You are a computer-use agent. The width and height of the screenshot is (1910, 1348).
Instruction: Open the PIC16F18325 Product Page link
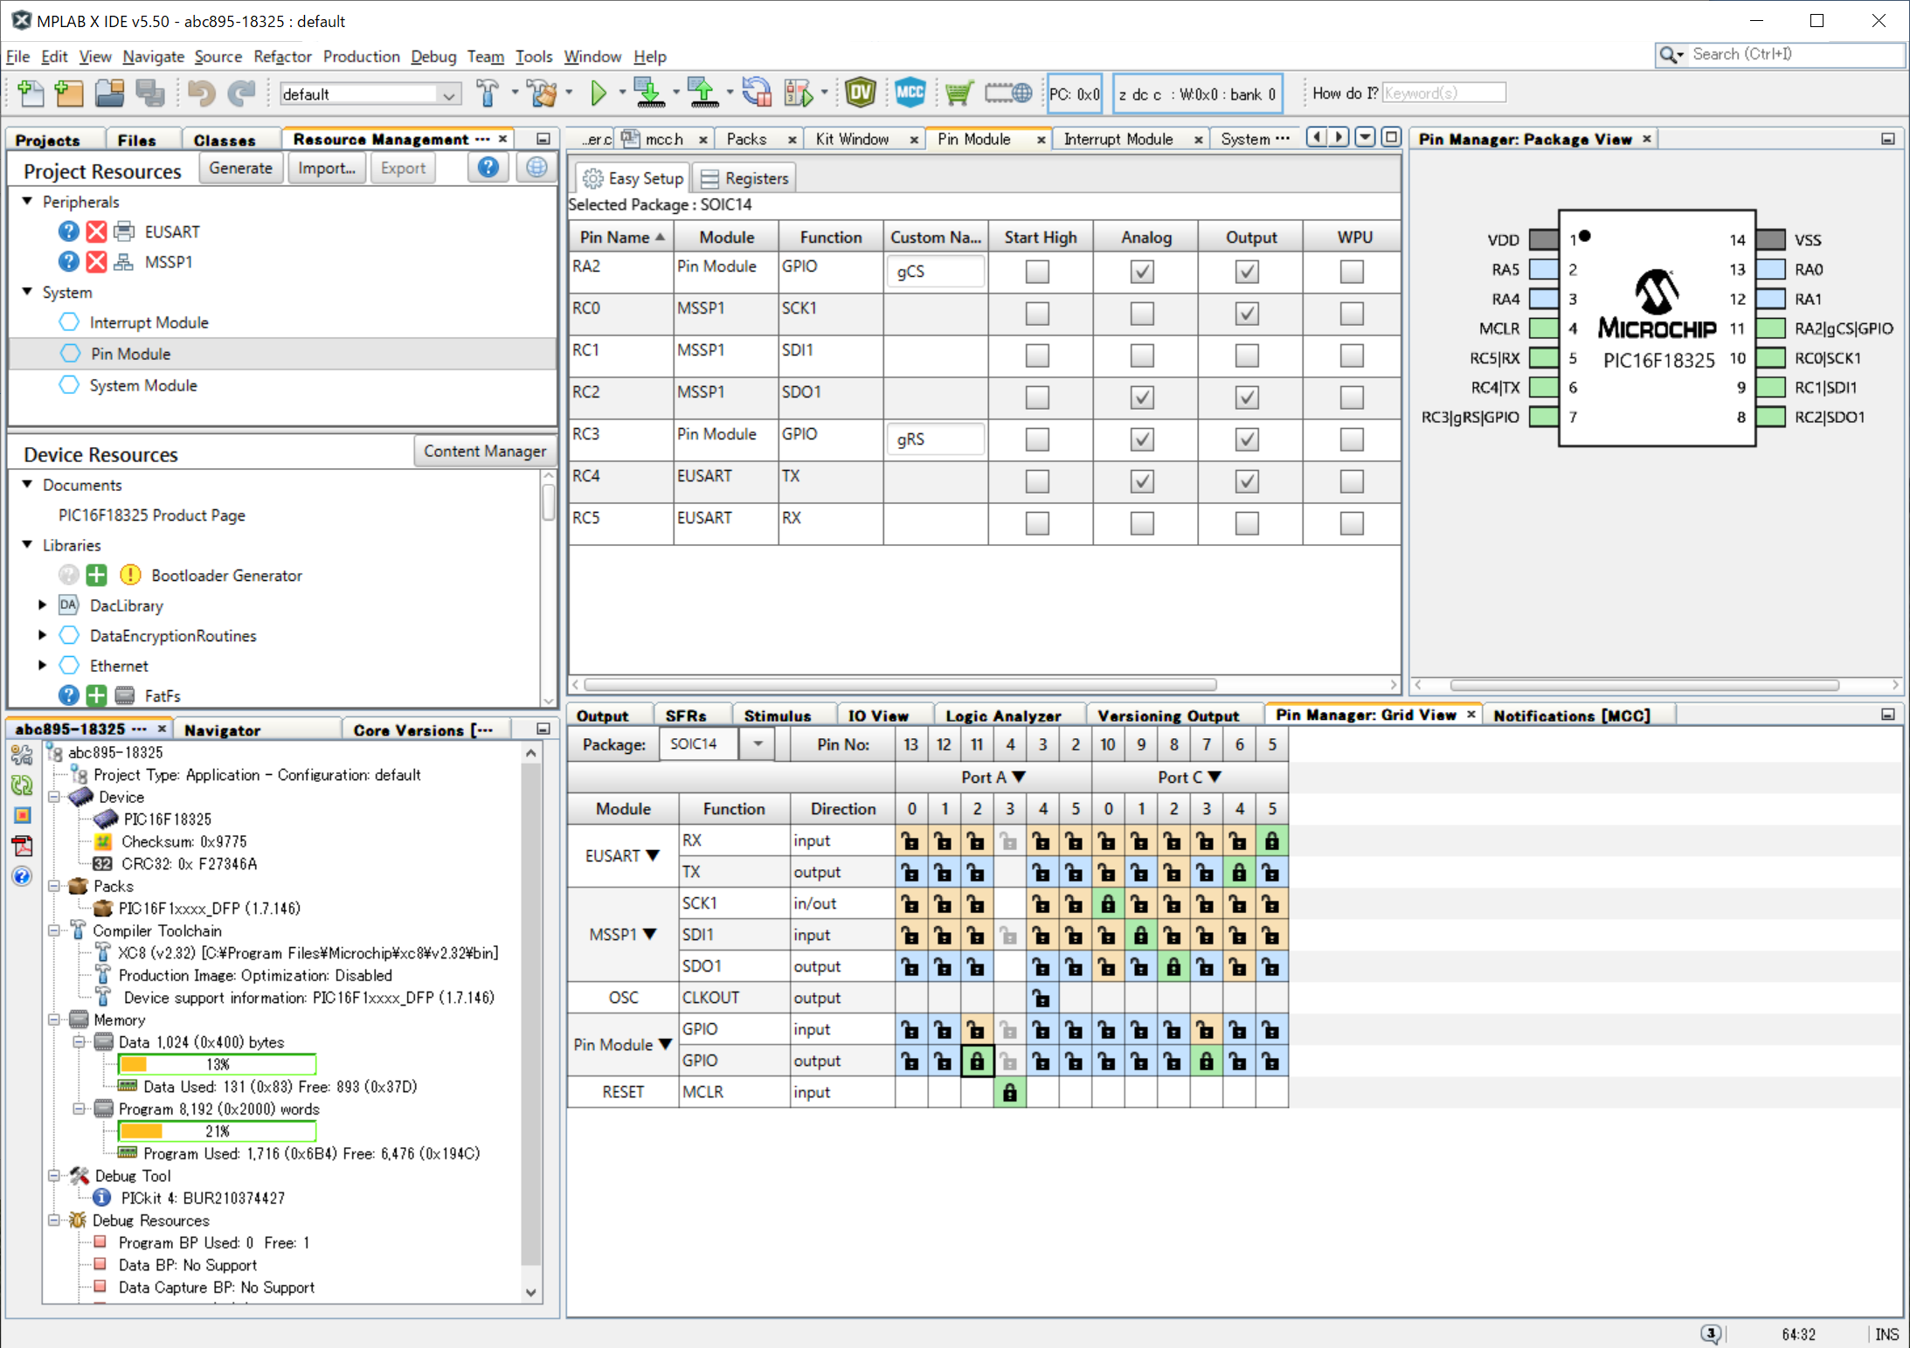(152, 515)
